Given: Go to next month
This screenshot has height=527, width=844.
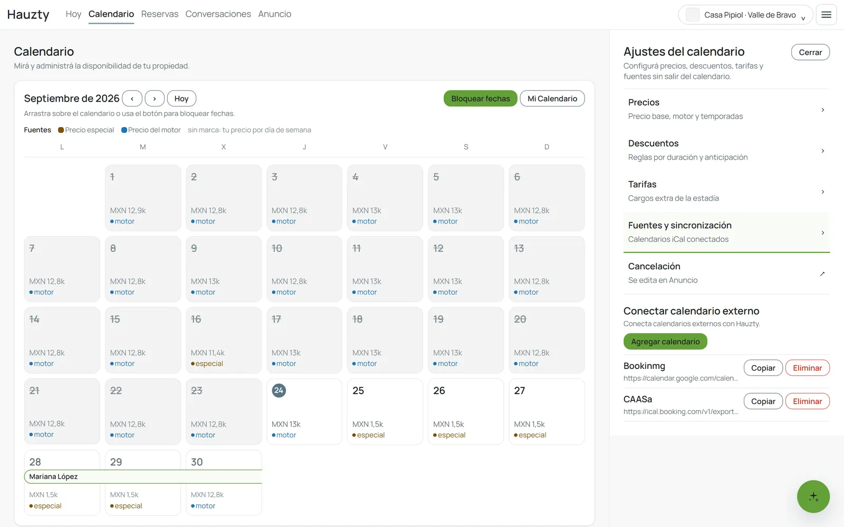Looking at the screenshot, I should pos(155,99).
